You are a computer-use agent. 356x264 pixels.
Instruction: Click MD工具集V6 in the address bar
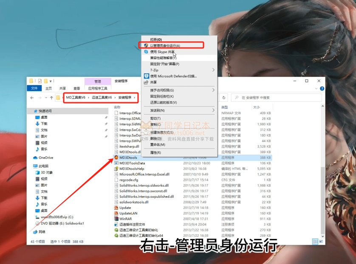point(76,98)
